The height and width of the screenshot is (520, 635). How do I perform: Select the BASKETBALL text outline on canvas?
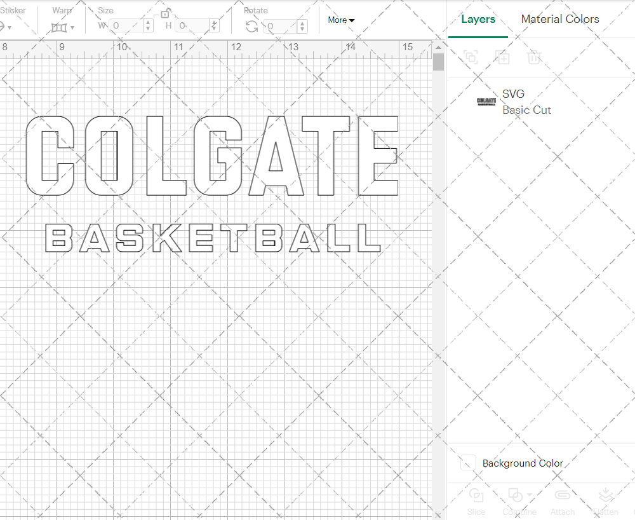pyautogui.click(x=213, y=238)
